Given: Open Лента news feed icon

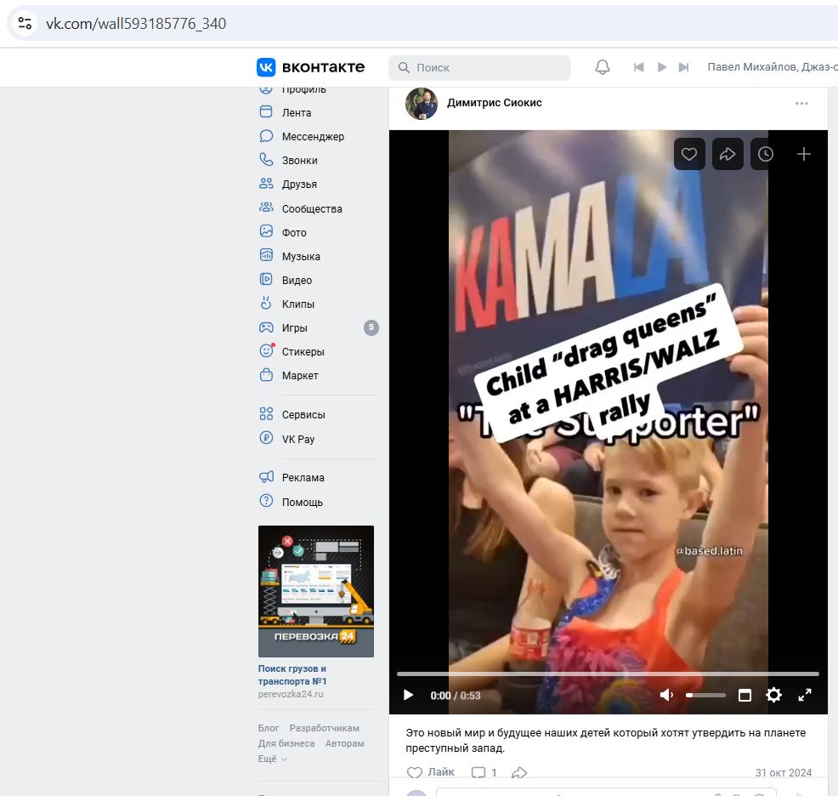Looking at the screenshot, I should [x=266, y=111].
